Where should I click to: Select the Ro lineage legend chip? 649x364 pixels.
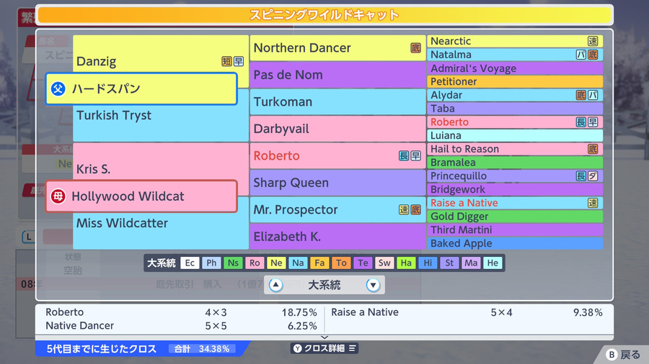pos(255,263)
